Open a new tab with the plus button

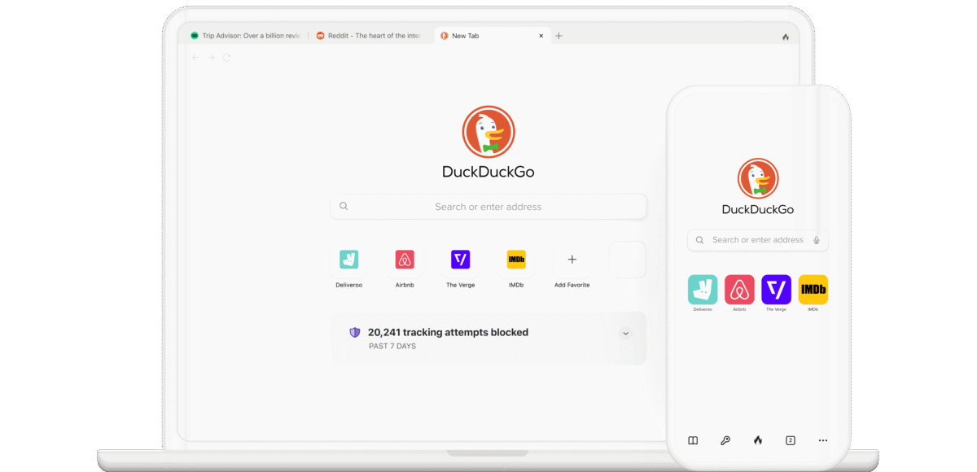[559, 36]
